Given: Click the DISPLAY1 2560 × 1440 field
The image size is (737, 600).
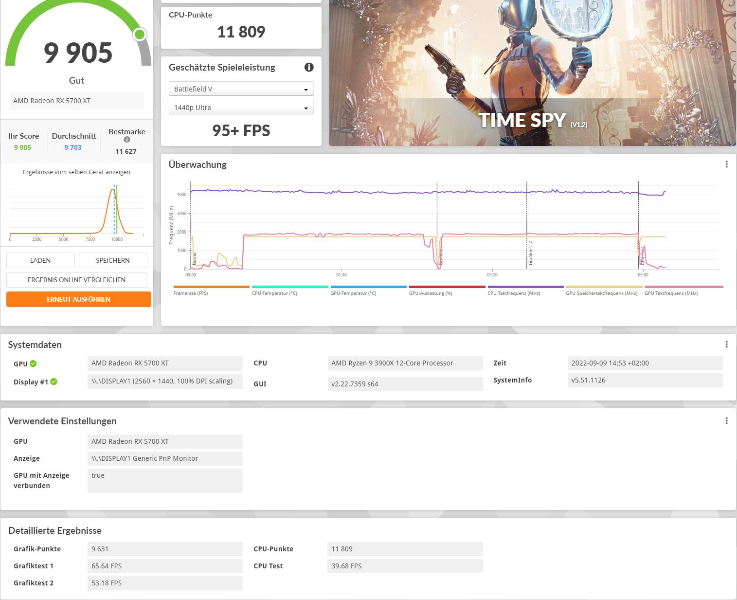Looking at the screenshot, I should click(x=165, y=381).
